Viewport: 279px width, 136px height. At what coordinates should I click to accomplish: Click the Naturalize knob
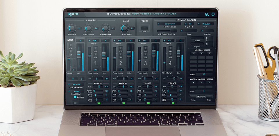(72, 28)
